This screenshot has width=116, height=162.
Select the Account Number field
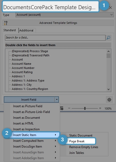click(x=23, y=68)
